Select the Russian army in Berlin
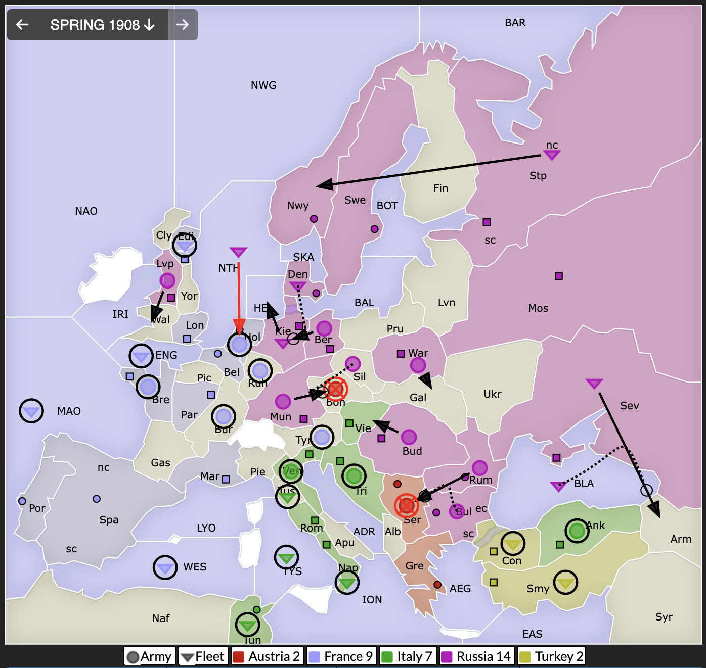This screenshot has height=668, width=706. [x=324, y=328]
